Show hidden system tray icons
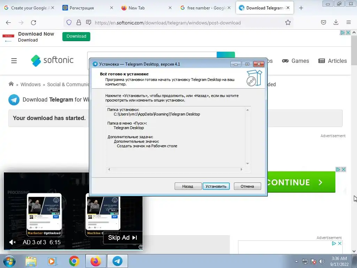The image size is (357, 268). pos(296,261)
